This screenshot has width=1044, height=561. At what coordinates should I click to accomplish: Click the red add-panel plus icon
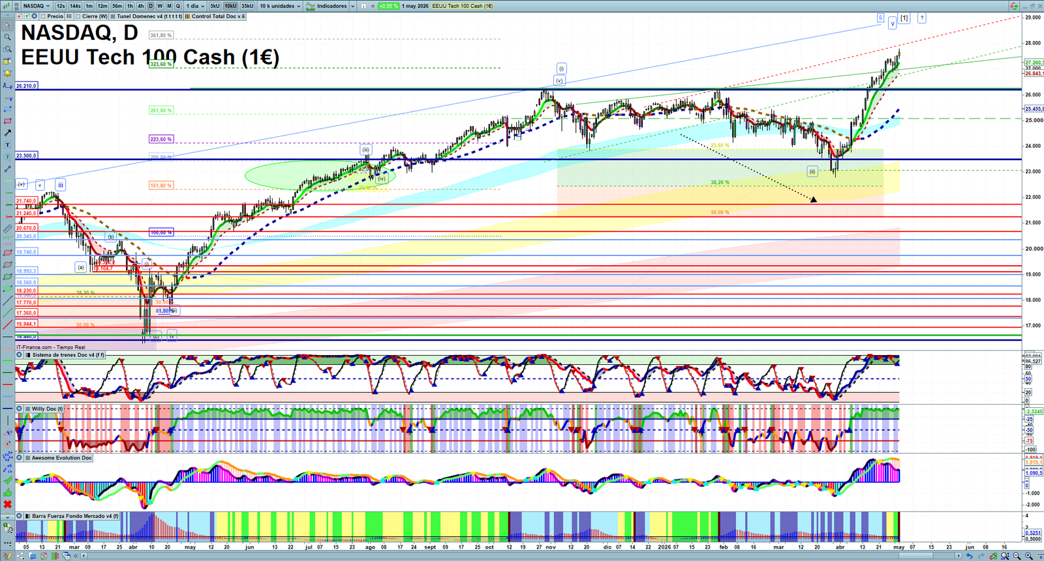pyautogui.click(x=19, y=16)
